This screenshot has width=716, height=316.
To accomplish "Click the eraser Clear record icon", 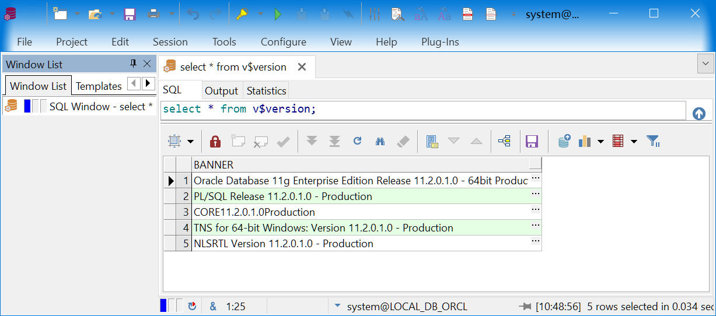I will pos(403,141).
